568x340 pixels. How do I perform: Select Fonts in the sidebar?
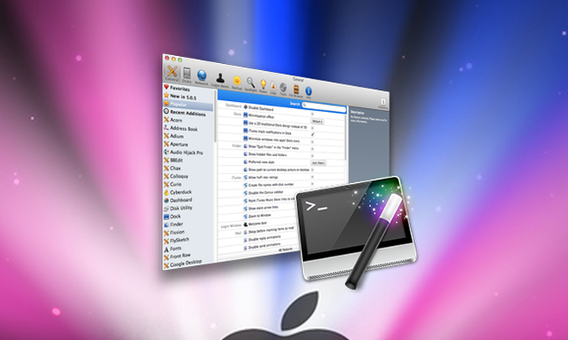click(173, 249)
